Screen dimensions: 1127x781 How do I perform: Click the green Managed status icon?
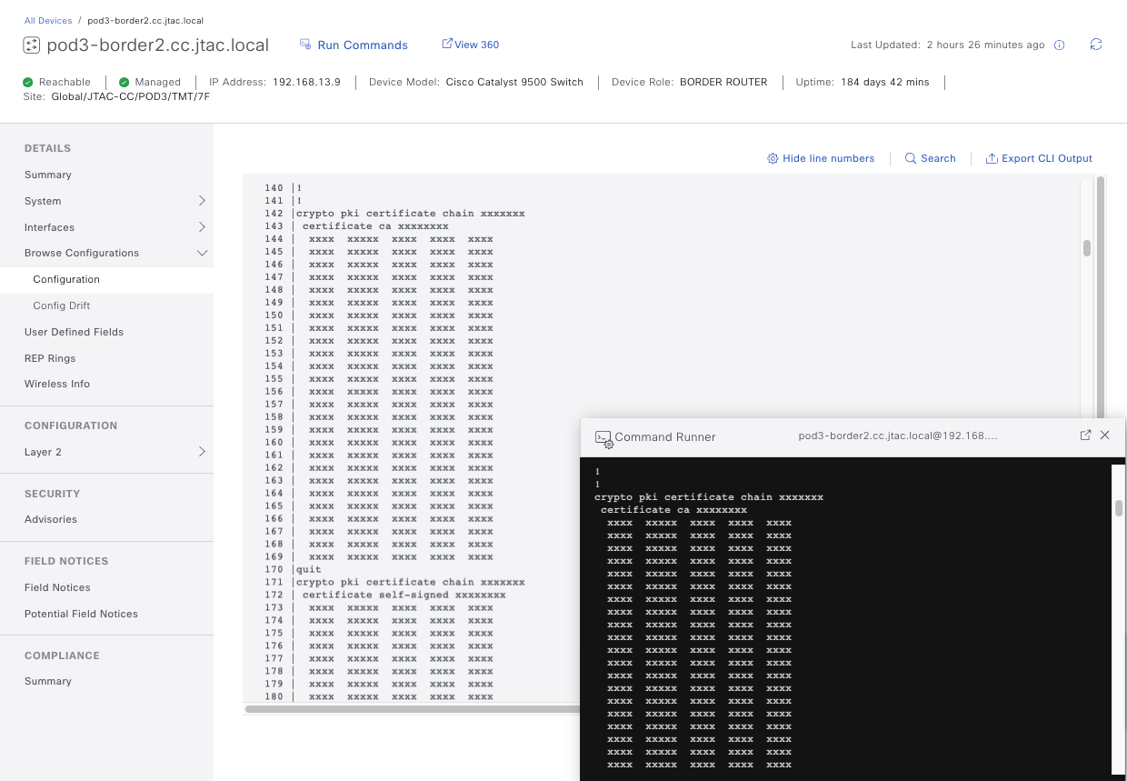[124, 82]
